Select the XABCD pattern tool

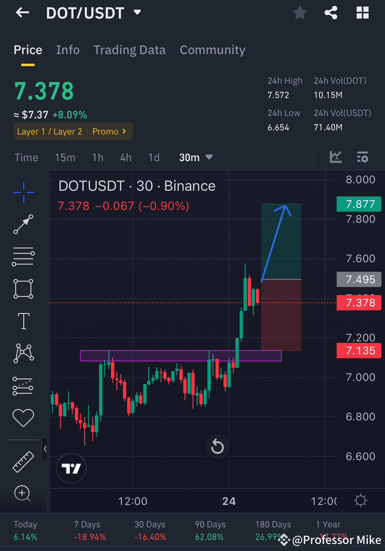23,353
